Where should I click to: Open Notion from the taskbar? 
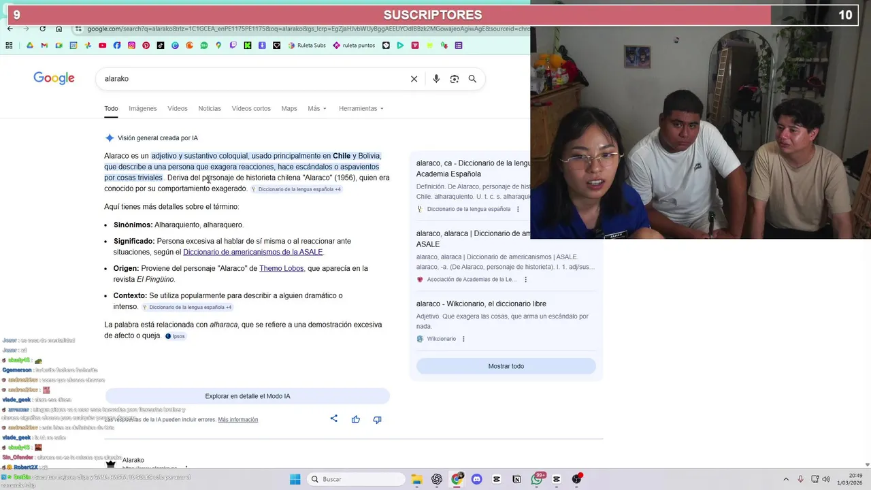click(x=516, y=479)
